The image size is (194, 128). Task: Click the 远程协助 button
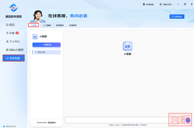[x=177, y=17]
